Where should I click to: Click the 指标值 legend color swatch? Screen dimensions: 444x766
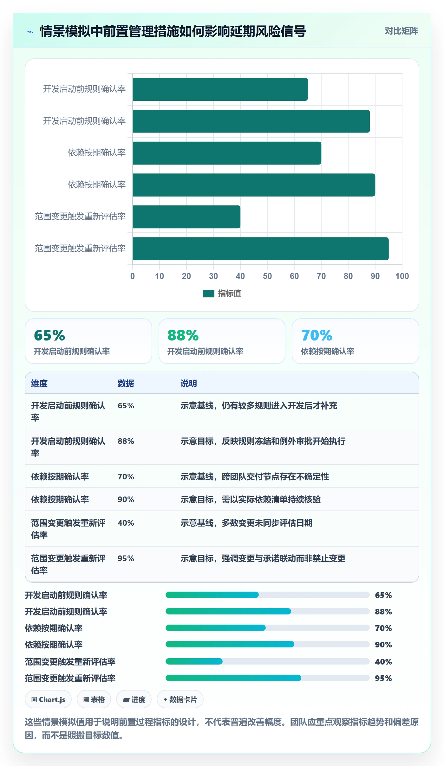click(x=208, y=294)
